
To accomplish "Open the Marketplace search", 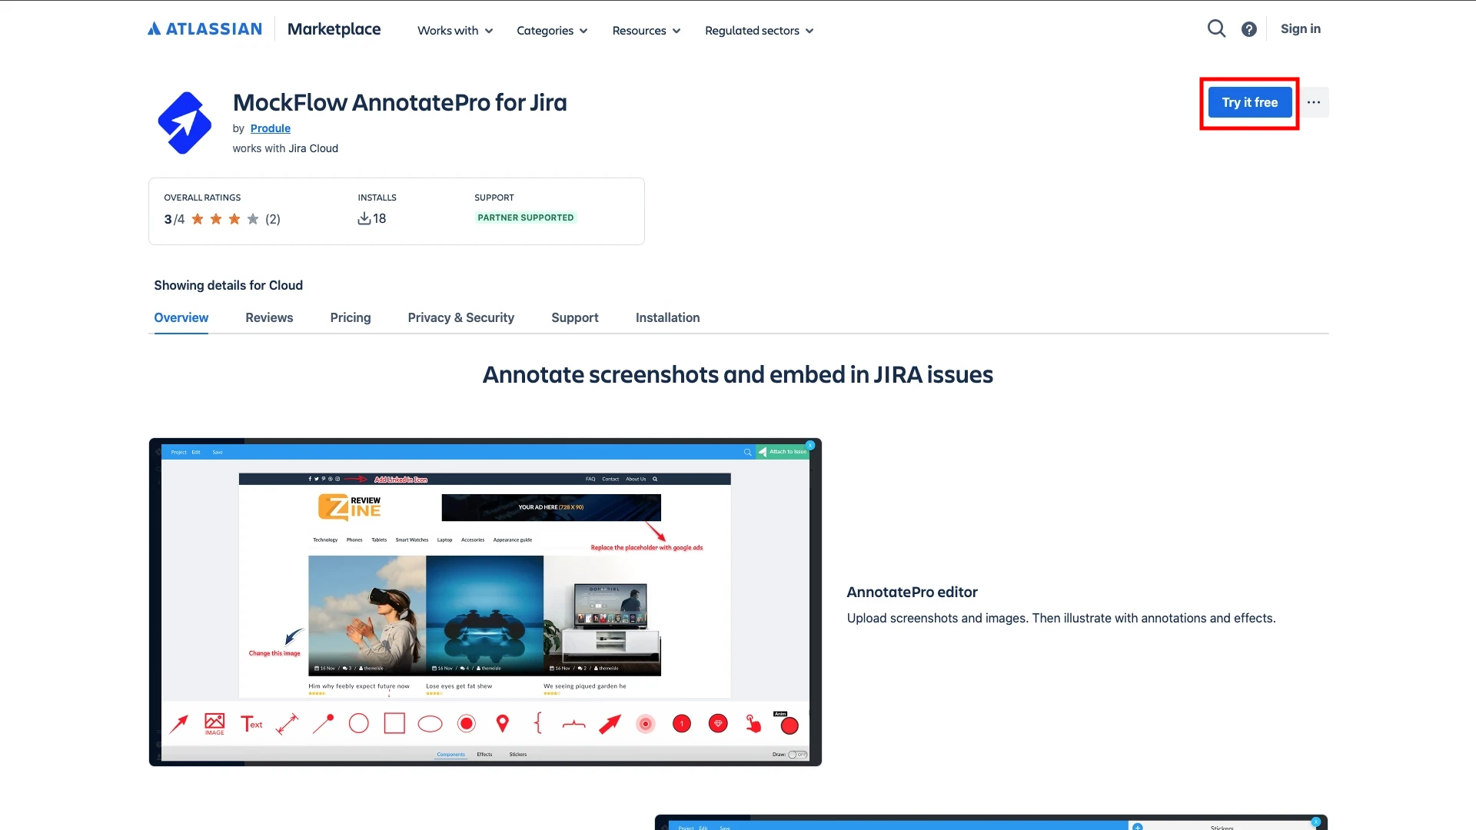I will coord(1217,28).
